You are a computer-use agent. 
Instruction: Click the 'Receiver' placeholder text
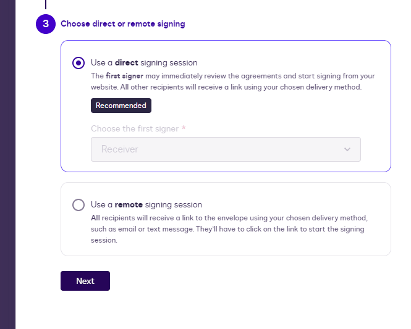coord(120,149)
